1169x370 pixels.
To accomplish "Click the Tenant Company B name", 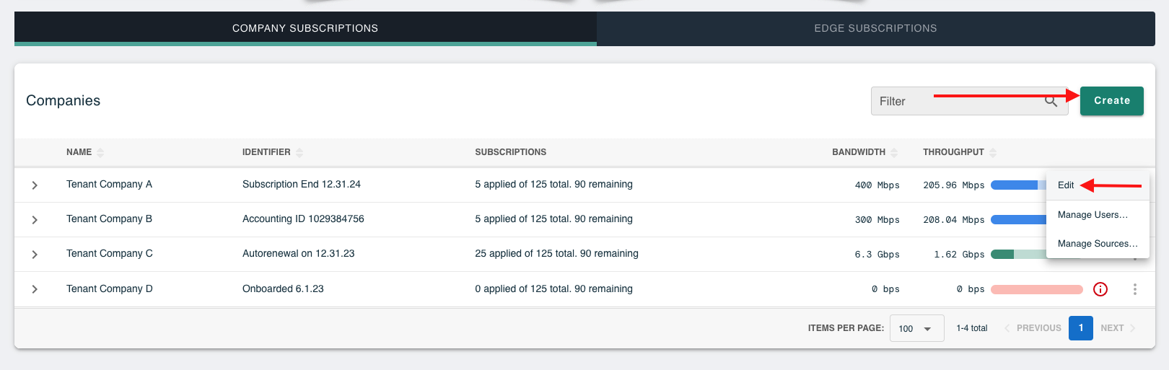I will (x=109, y=219).
